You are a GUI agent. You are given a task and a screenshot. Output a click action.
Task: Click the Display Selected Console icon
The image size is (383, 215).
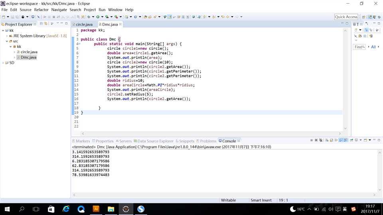356,140
